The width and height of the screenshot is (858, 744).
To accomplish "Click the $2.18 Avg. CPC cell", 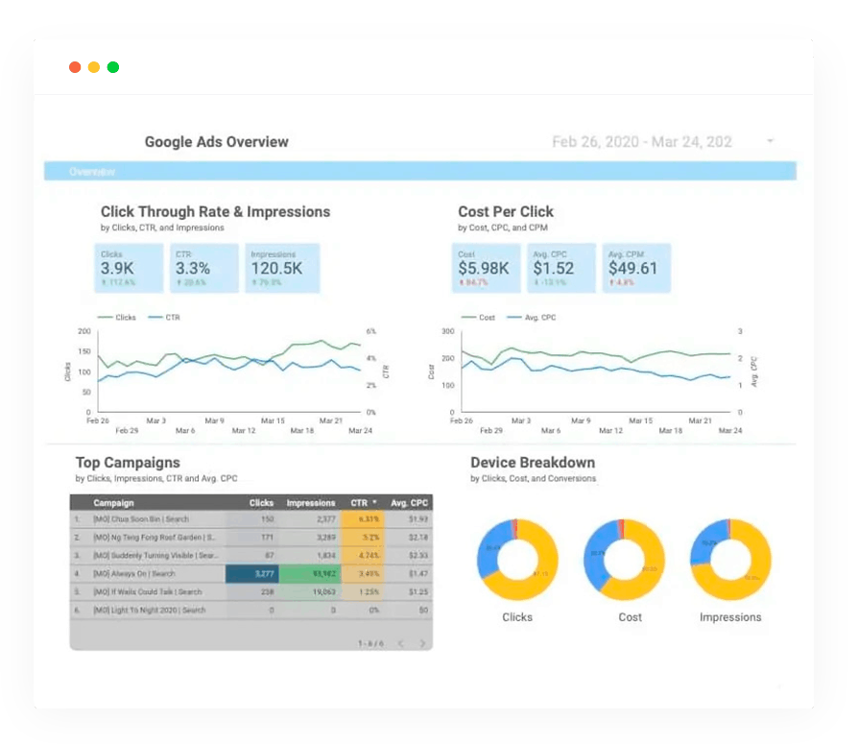I will pos(408,537).
